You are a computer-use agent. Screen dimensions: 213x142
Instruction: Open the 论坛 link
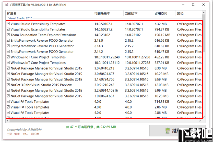pyautogui.click(x=25, y=134)
